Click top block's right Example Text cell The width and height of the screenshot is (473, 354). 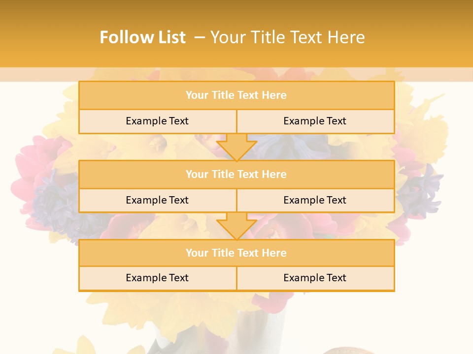click(315, 121)
